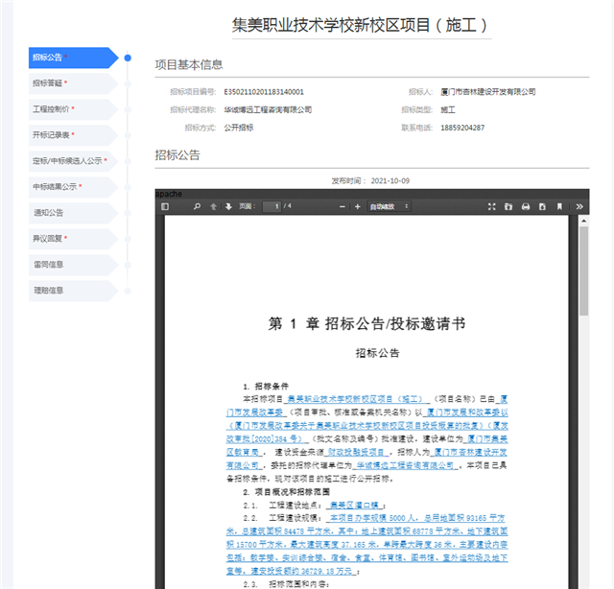Open the 雷同信息 tab
The width and height of the screenshot is (614, 589).
pyautogui.click(x=73, y=265)
